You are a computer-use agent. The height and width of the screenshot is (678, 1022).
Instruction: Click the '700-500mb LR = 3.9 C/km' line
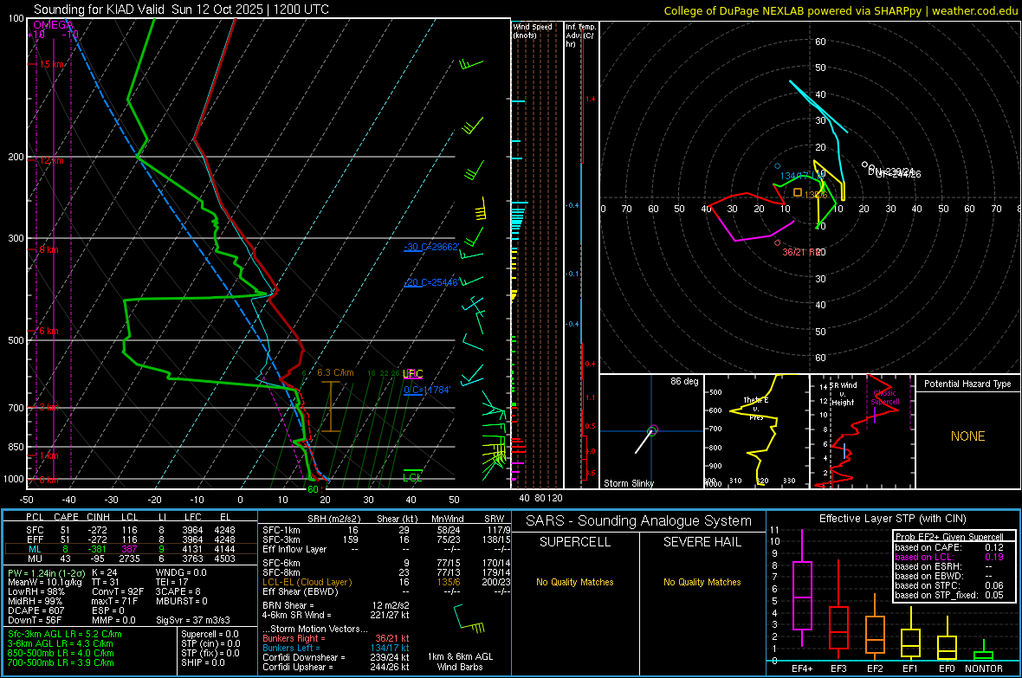[x=61, y=662]
